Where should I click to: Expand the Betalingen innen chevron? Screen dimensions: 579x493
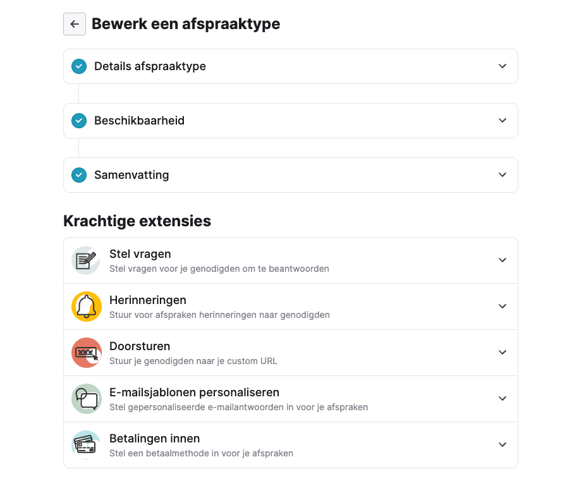502,444
